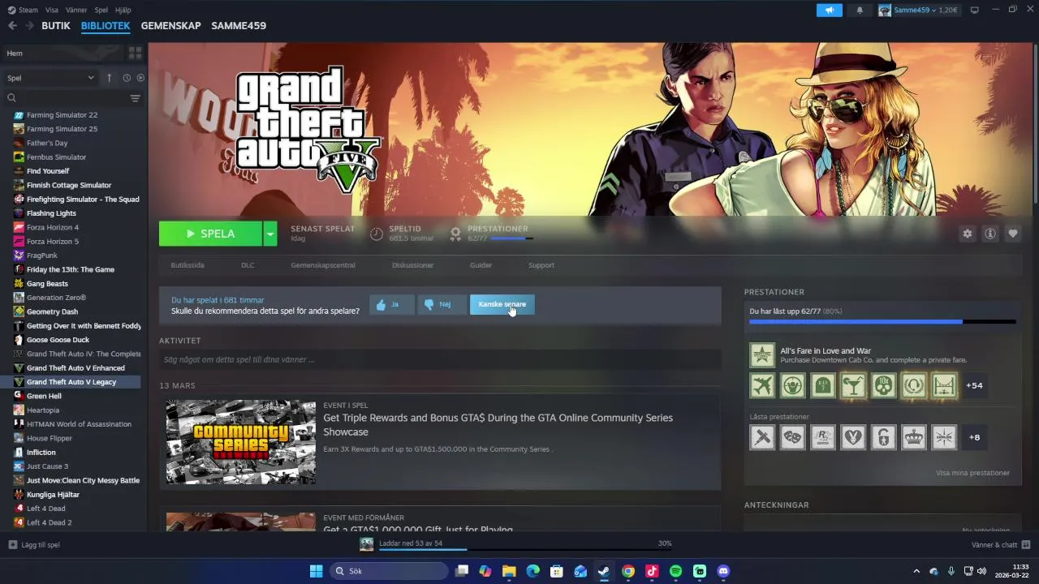This screenshot has width=1039, height=584.
Task: Open the 10x skull achievement icon
Action: (883, 385)
